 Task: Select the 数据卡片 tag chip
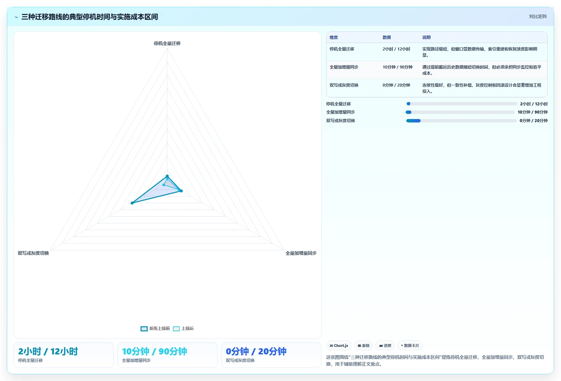point(410,346)
